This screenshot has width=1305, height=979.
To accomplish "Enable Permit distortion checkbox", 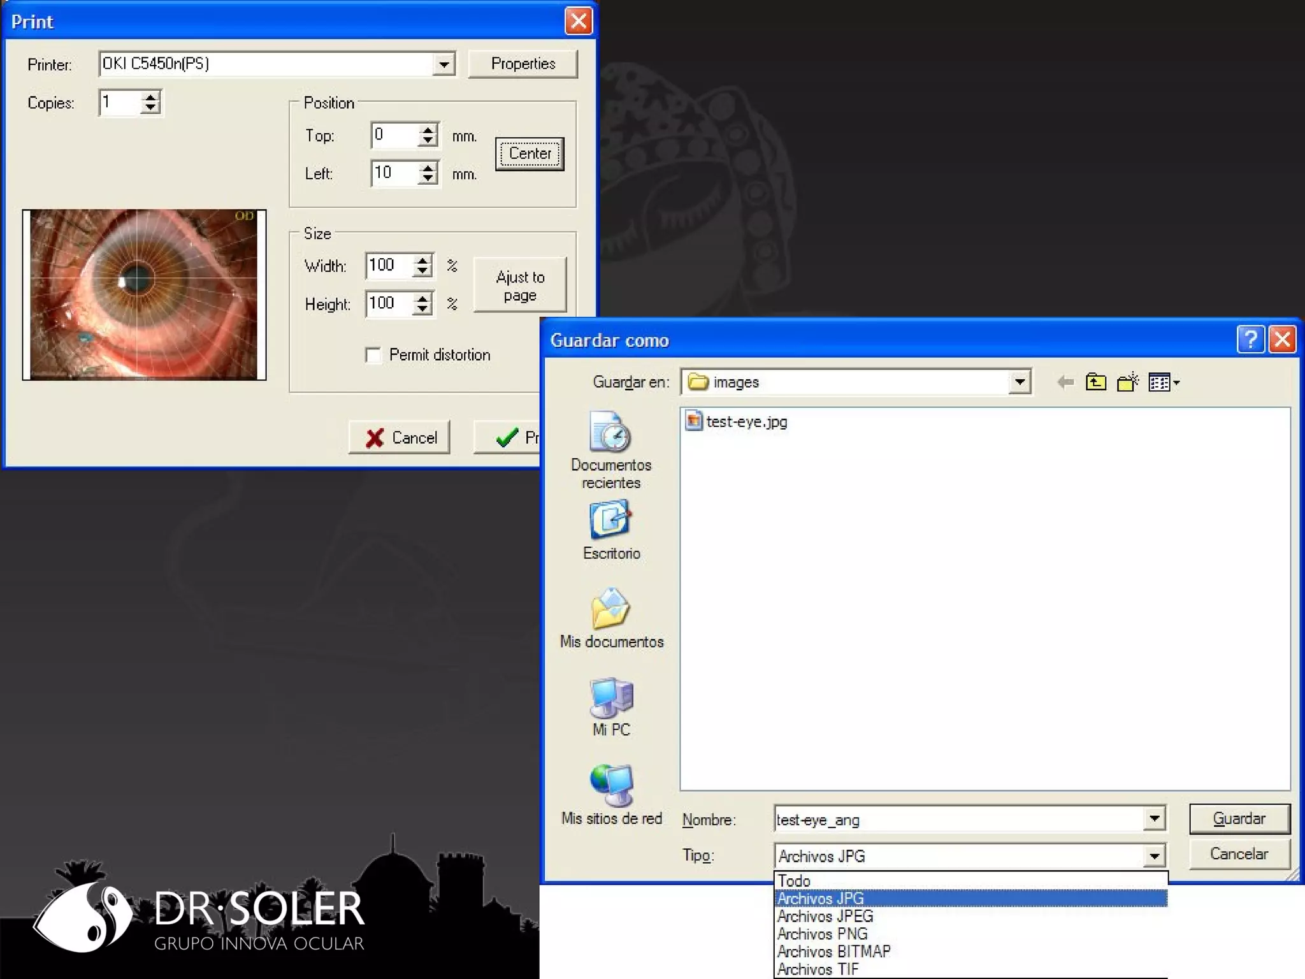I will pos(373,355).
